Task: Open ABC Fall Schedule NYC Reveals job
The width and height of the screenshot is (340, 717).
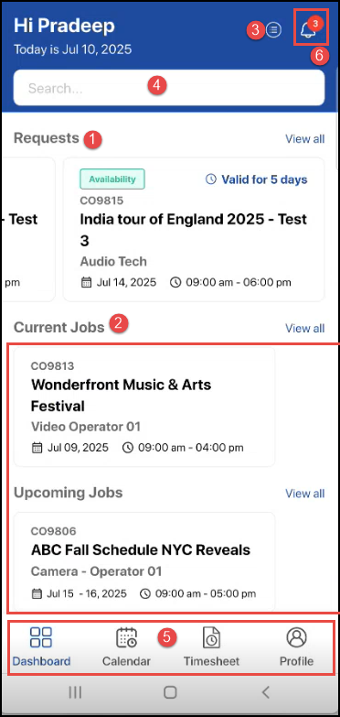Action: [144, 562]
